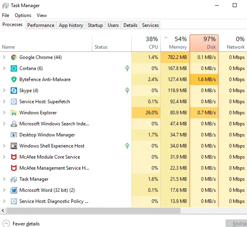Click the horizontal scrollbar thumb
Viewport: 247px width, 227px height.
click(93, 211)
